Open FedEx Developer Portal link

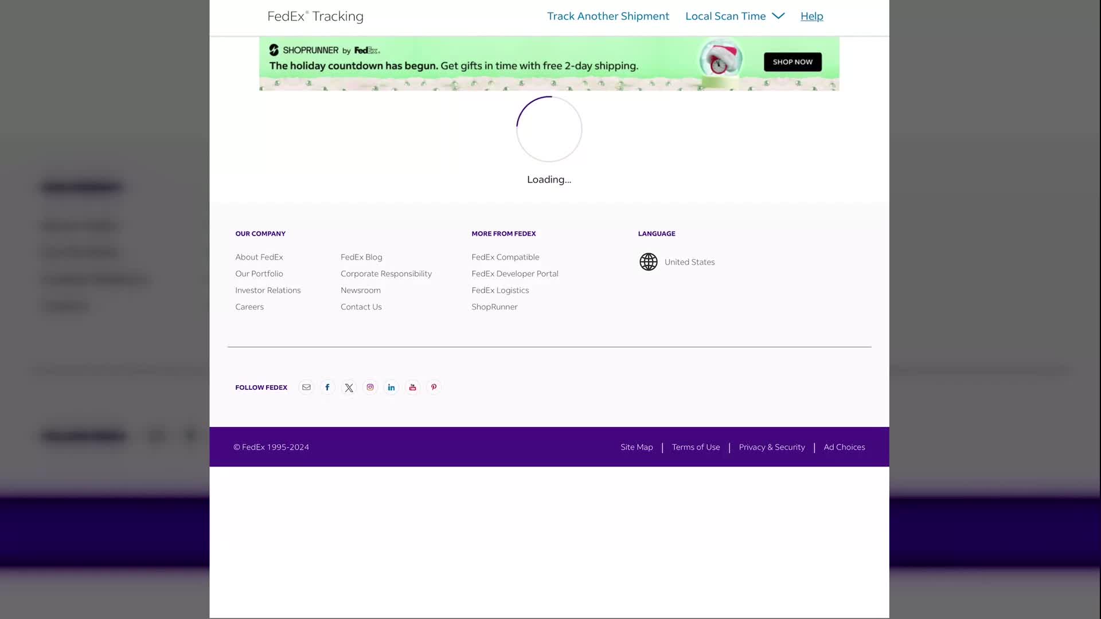(515, 274)
